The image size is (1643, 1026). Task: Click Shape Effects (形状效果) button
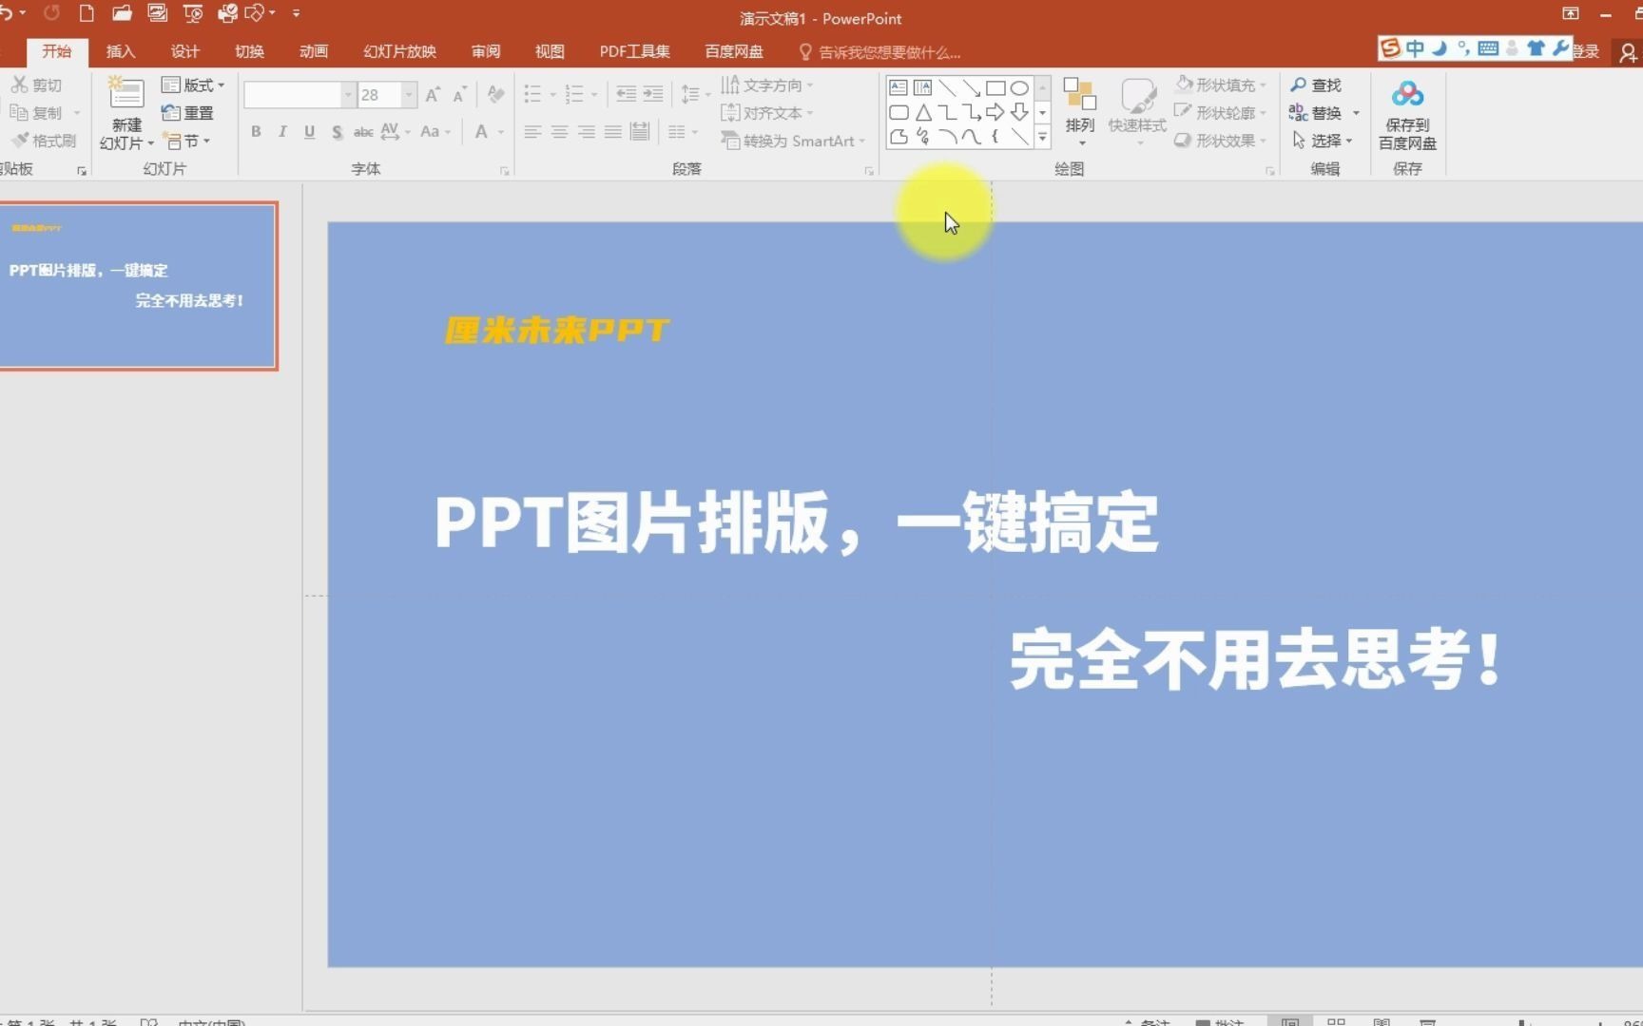1221,140
